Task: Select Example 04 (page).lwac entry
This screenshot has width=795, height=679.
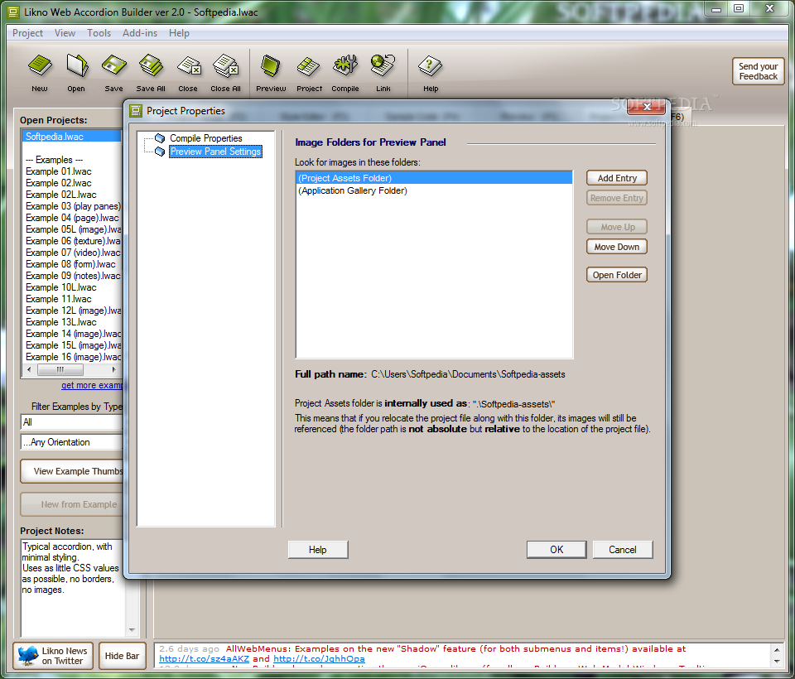Action: tap(72, 218)
